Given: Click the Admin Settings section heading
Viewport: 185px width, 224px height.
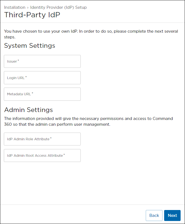Looking at the screenshot, I should click(x=28, y=110).
